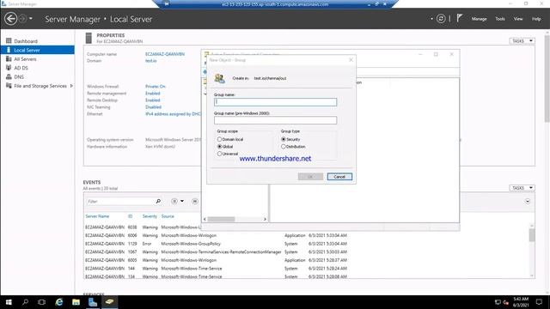Open the Tools menu
This screenshot has height=309, width=550.
[x=500, y=19]
